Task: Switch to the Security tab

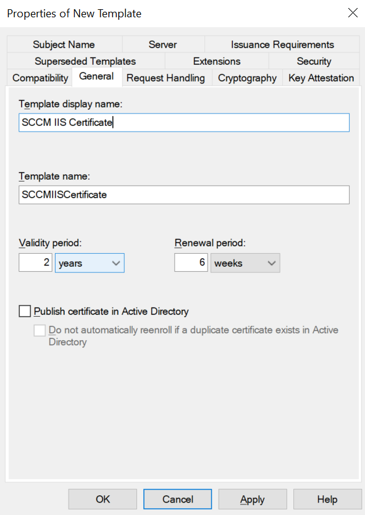Action: [314, 61]
